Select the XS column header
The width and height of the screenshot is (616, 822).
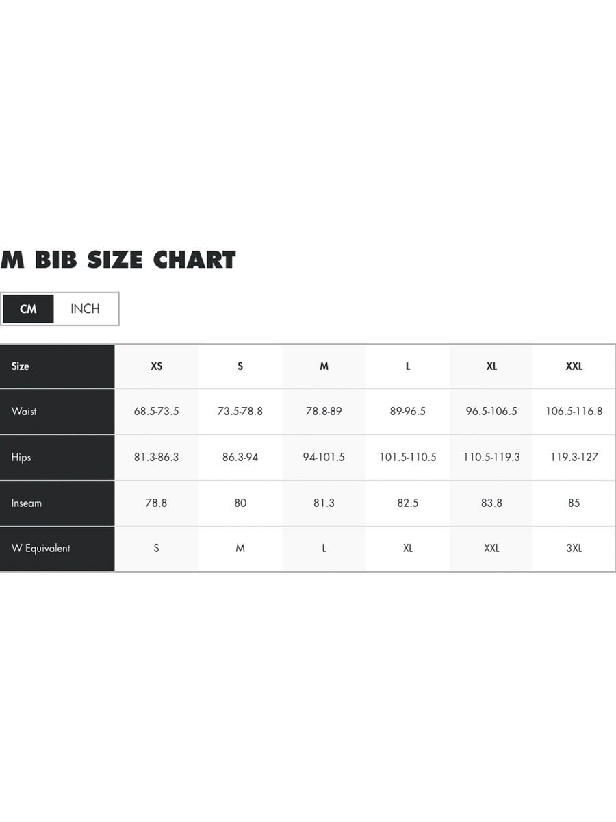tap(157, 366)
